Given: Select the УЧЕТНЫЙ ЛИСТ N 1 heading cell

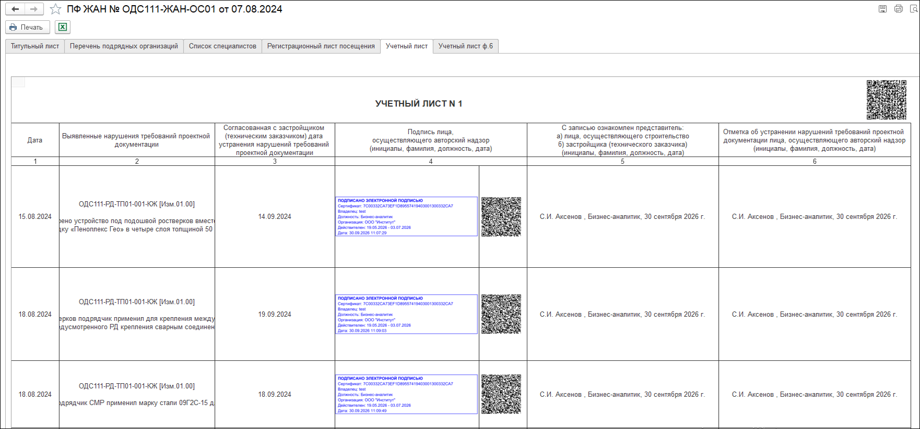Looking at the screenshot, I should click(x=419, y=103).
